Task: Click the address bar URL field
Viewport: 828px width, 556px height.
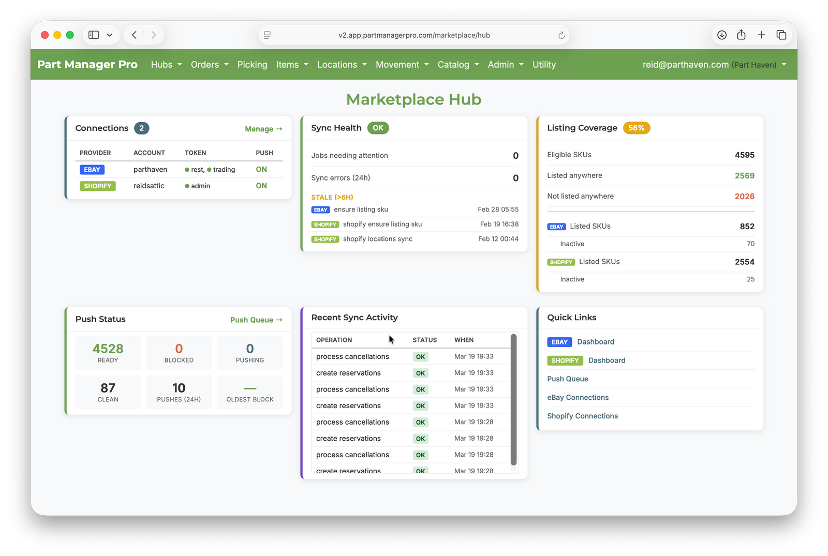Action: click(x=414, y=35)
